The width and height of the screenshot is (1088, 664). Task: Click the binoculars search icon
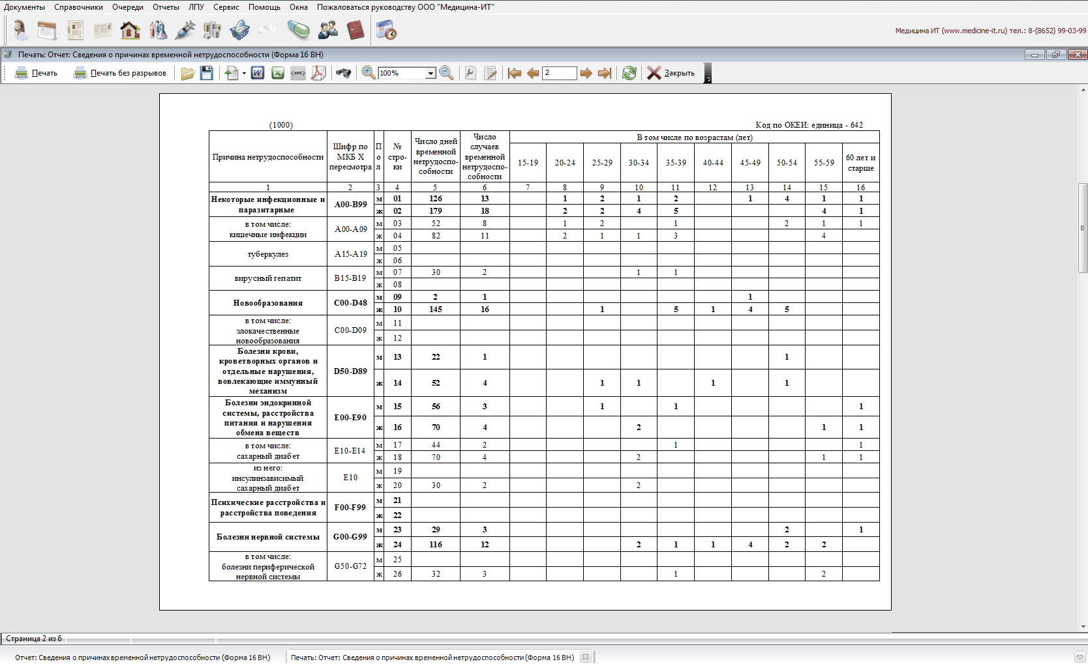(x=343, y=73)
